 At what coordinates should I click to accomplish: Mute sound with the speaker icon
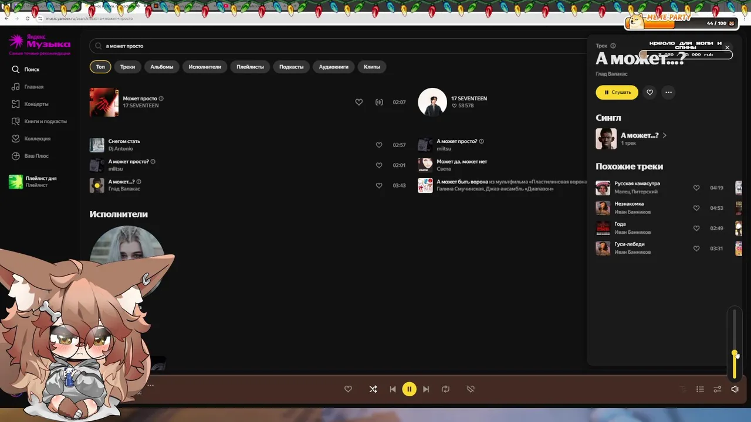click(735, 389)
